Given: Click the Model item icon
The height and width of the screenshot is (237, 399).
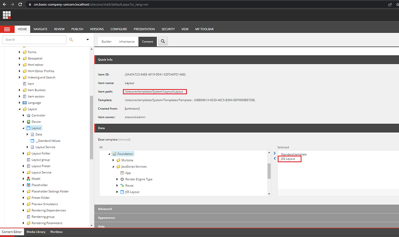Looking at the screenshot, I should click(28, 179).
